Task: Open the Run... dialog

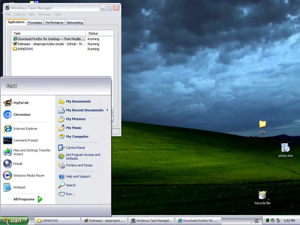Action: point(67,194)
